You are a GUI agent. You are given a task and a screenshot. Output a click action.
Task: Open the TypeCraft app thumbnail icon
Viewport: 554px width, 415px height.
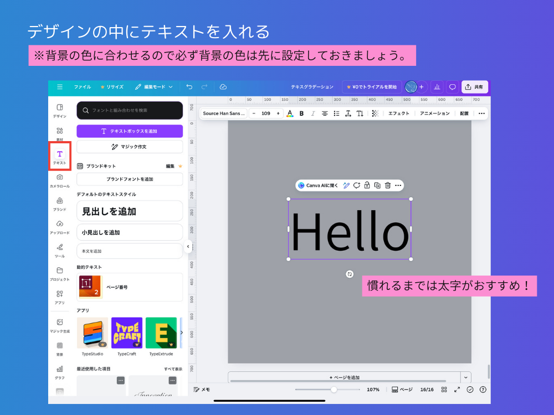[126, 333]
